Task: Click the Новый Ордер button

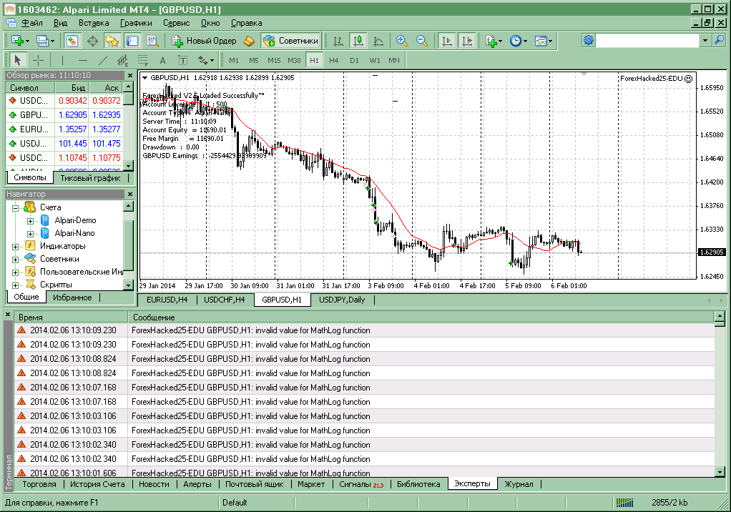Action: click(x=204, y=41)
